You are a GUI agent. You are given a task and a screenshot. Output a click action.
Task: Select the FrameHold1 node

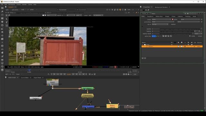click(88, 96)
